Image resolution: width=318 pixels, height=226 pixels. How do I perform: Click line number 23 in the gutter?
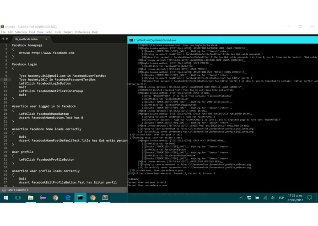[x=5, y=129]
